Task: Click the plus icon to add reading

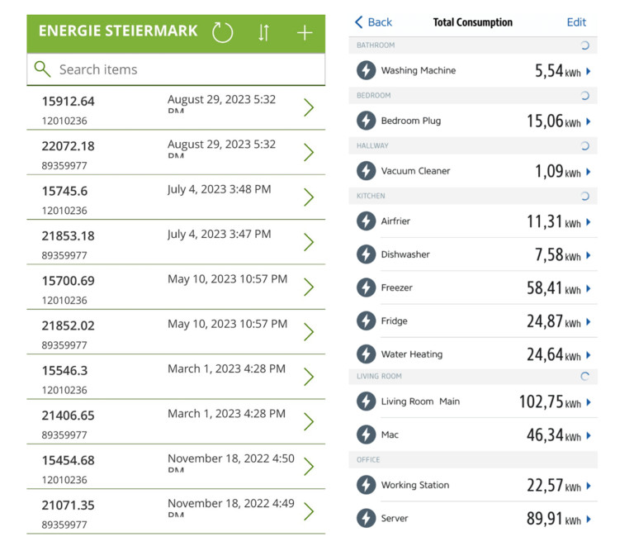Action: (305, 32)
